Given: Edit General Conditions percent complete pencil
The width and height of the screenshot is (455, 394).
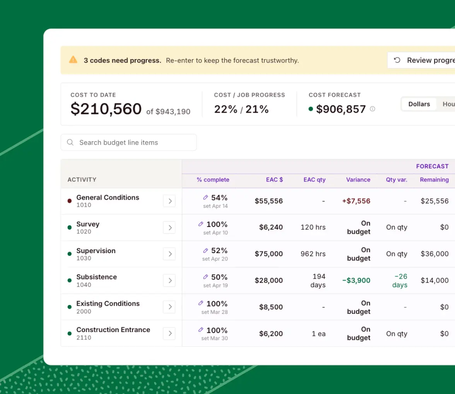Looking at the screenshot, I should [x=205, y=197].
